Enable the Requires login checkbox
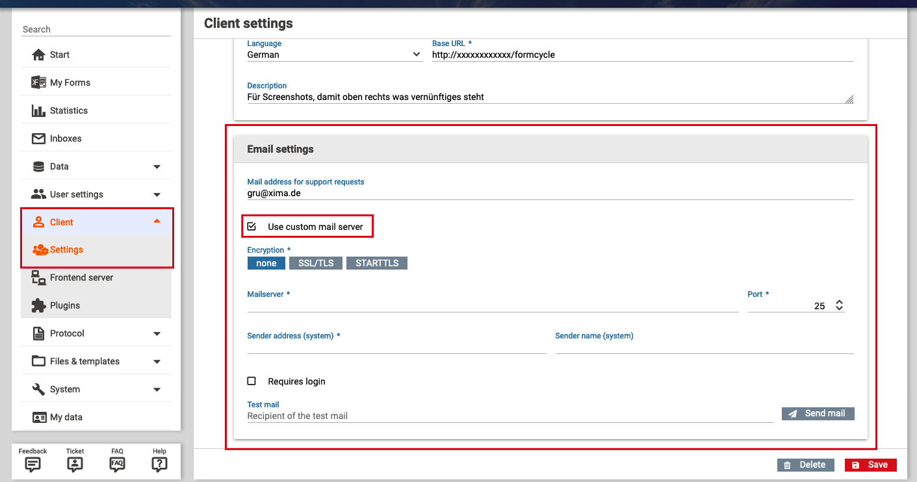The height and width of the screenshot is (482, 917). point(252,381)
